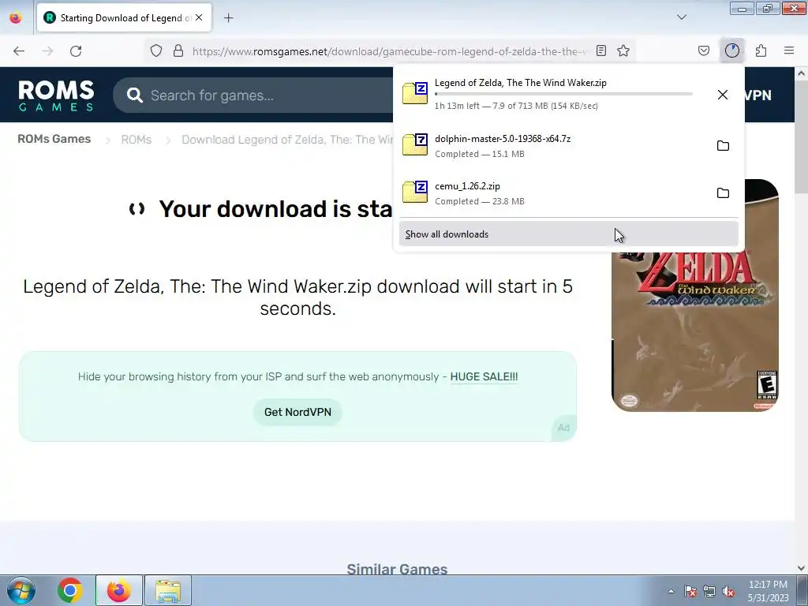
Task: Click the Wind Waker download progress bar
Action: [x=563, y=94]
